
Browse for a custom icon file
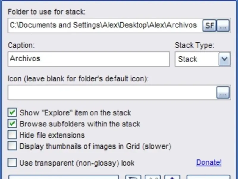[223, 92]
